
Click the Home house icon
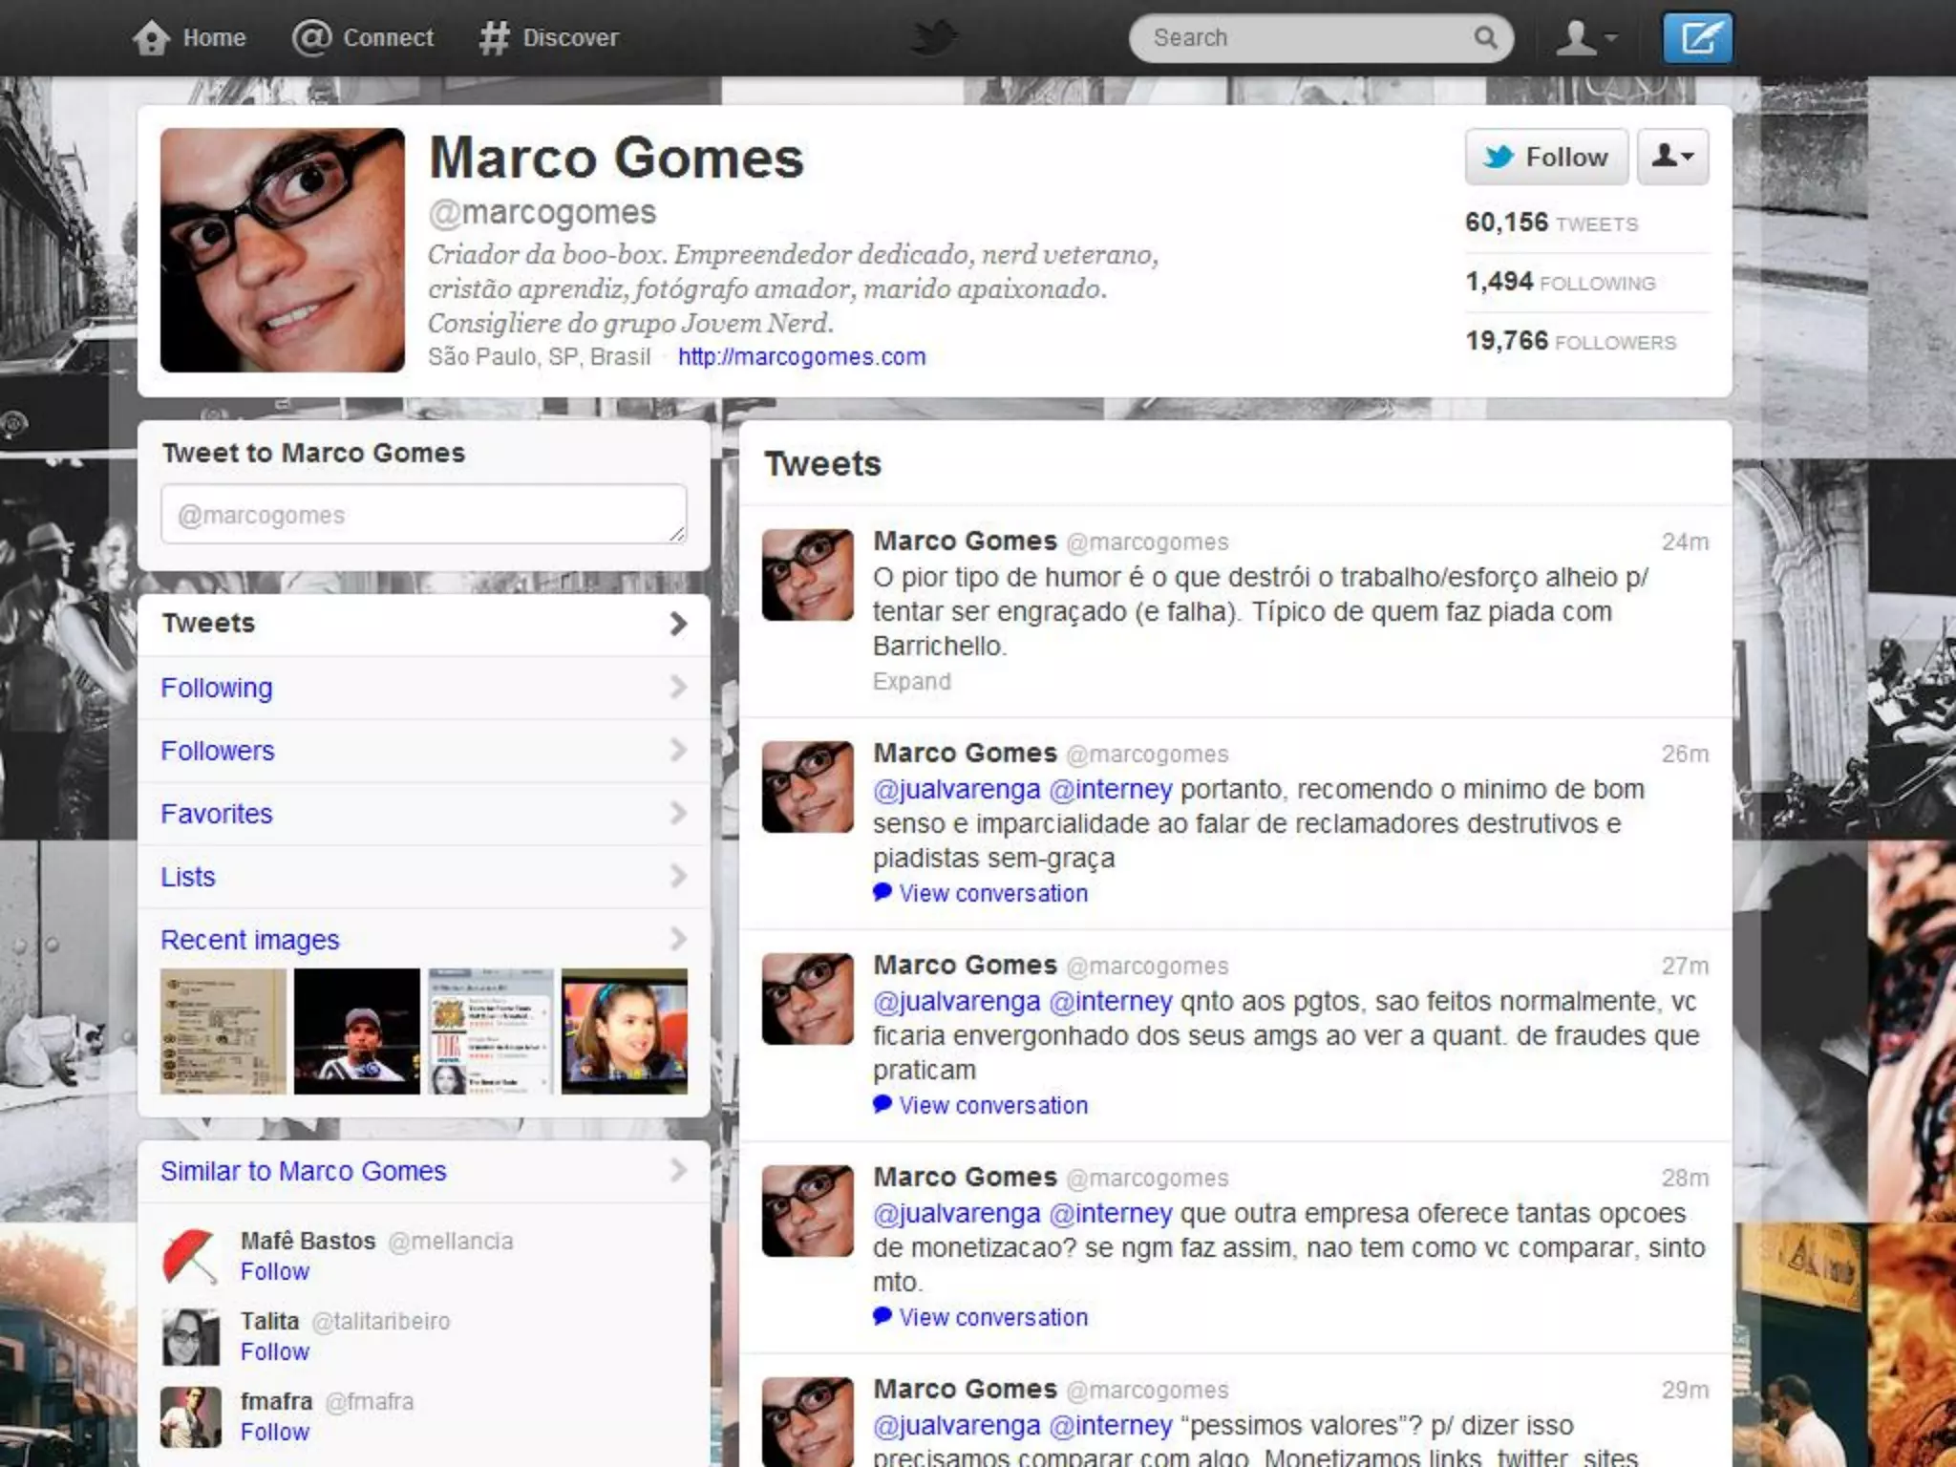[x=152, y=38]
